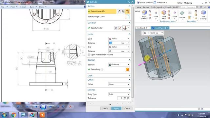Go to previous image in Photo Viewer

pos(36,107)
